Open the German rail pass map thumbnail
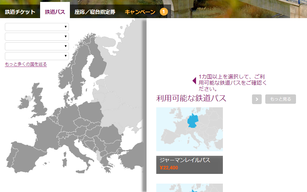Screen dimensions: 307x192 [x=190, y=129]
